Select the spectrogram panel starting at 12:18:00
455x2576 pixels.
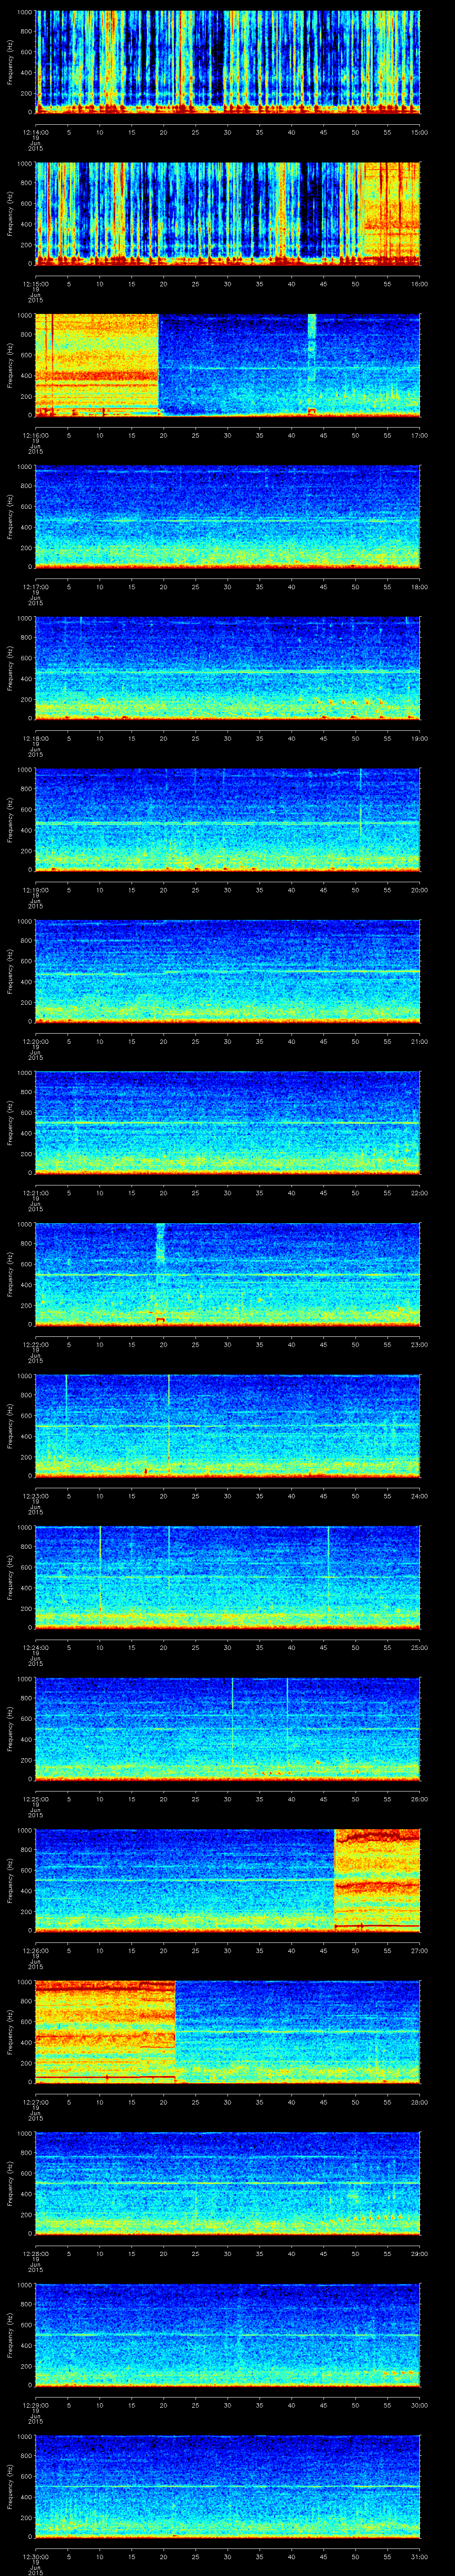227,669
